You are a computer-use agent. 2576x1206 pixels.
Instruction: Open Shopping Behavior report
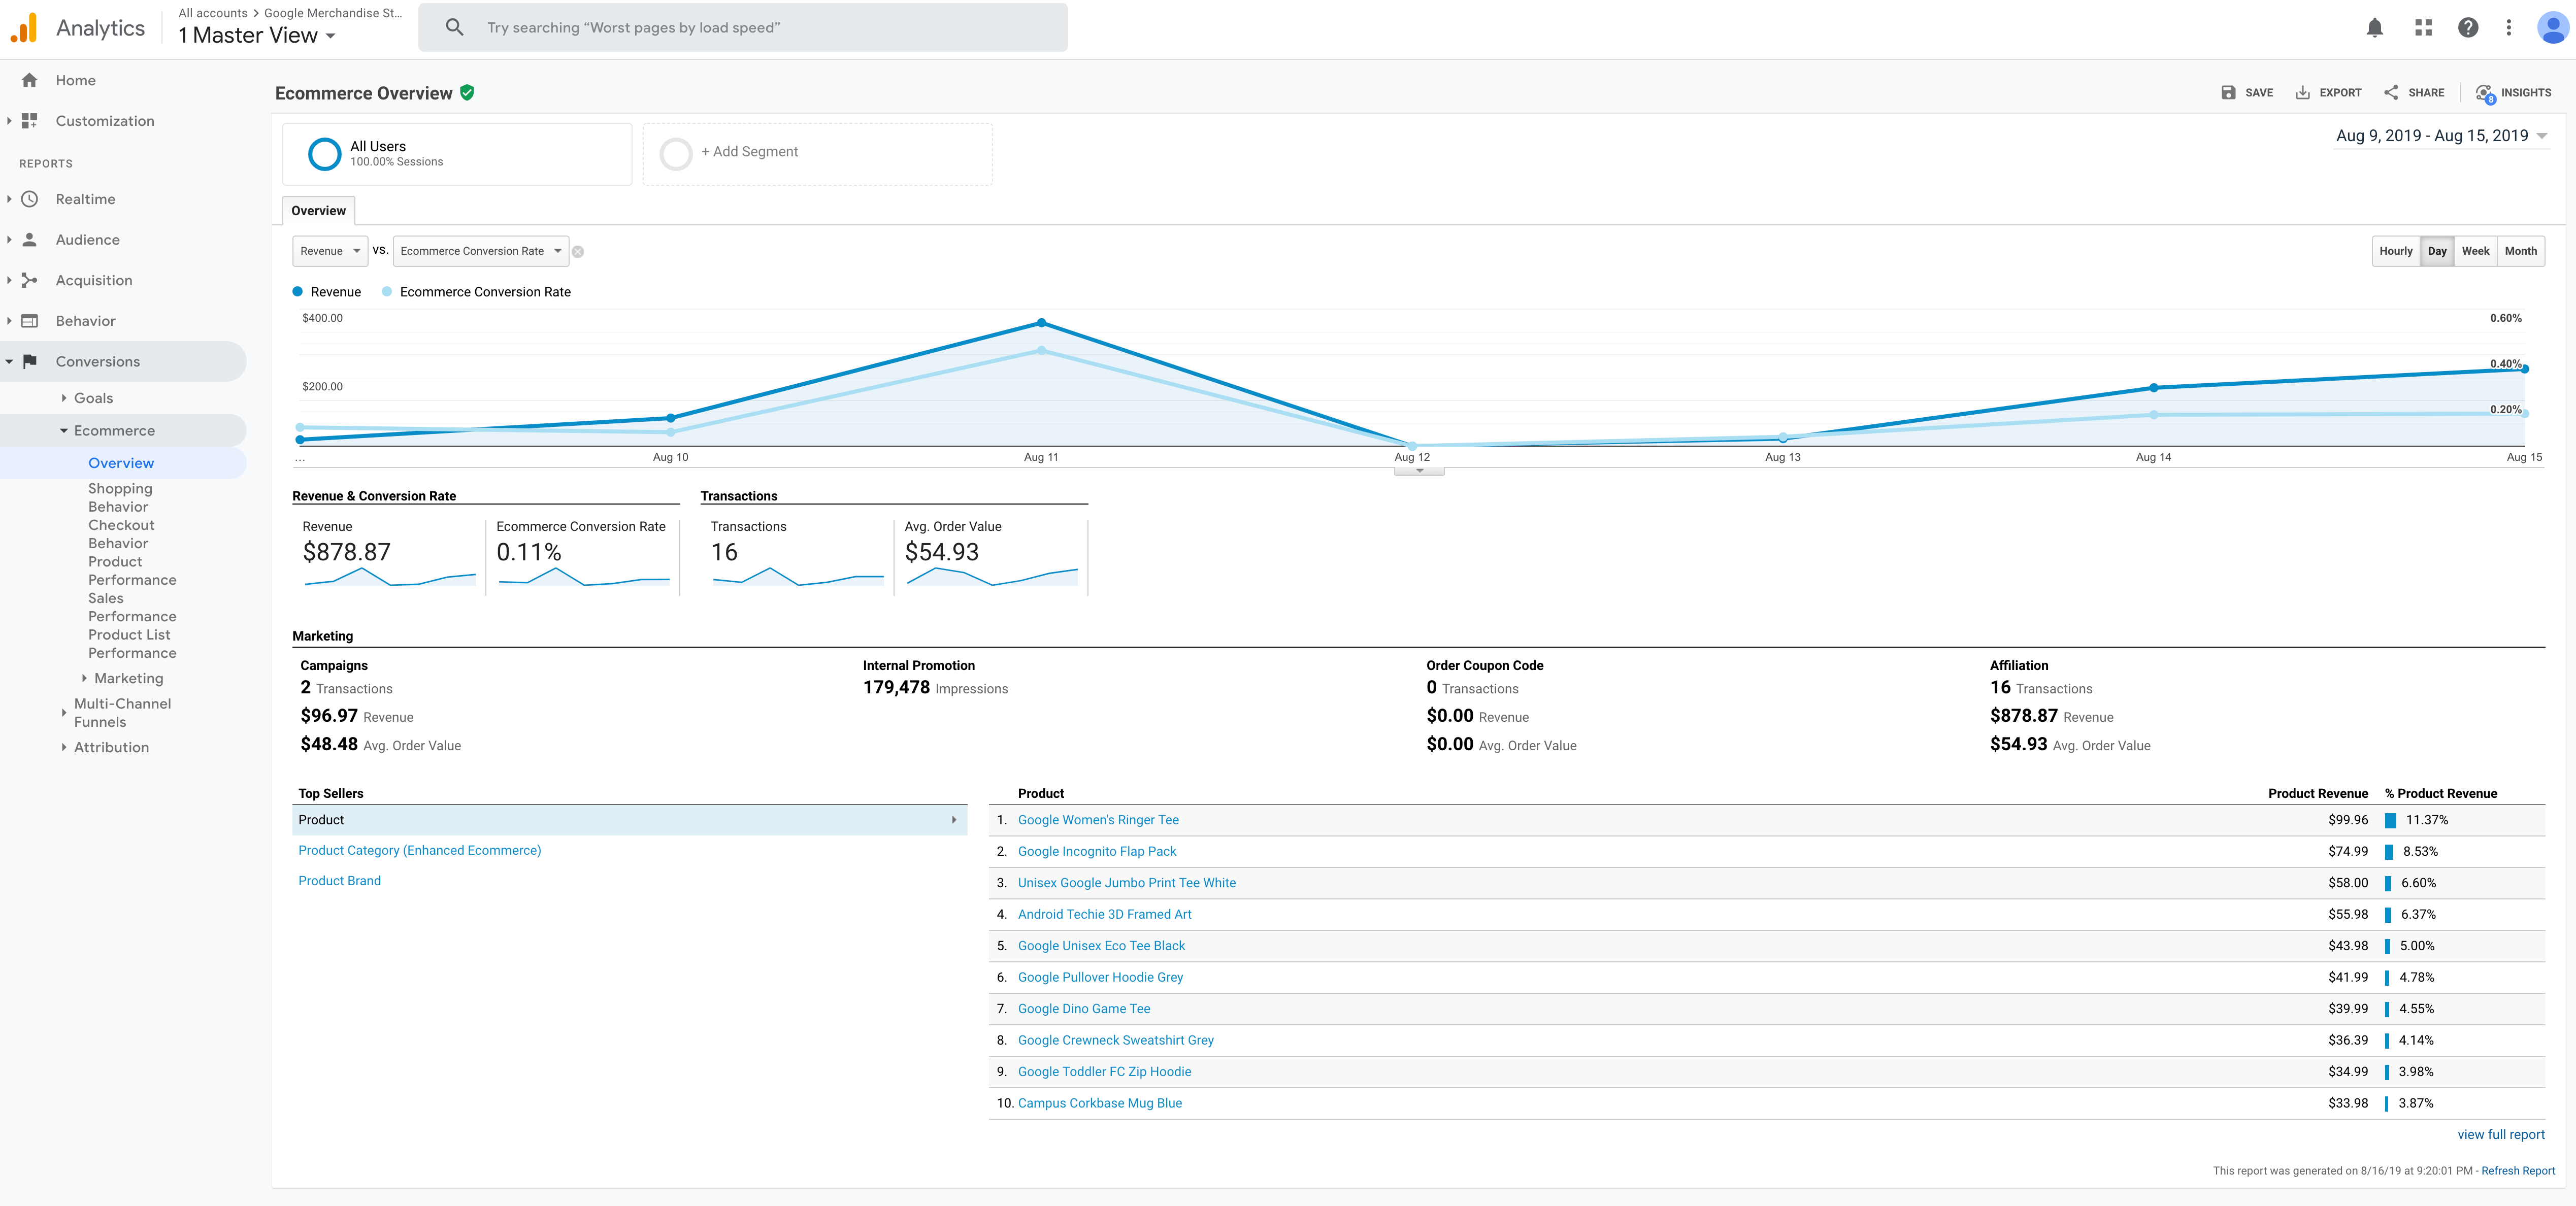point(120,498)
